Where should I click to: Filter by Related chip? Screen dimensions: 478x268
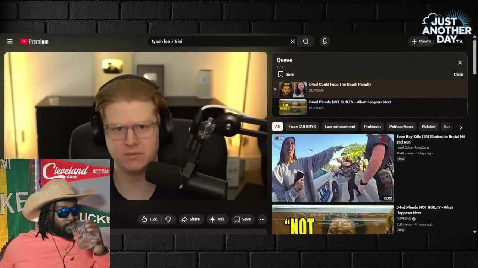(x=429, y=127)
